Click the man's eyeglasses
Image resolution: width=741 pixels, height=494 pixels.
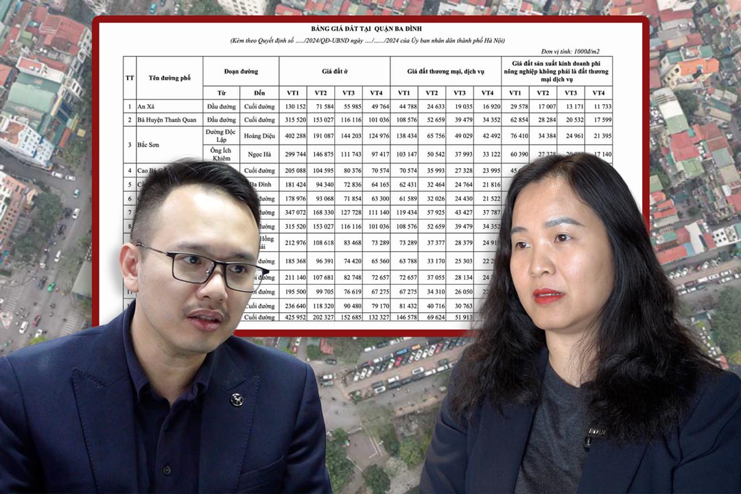(x=204, y=265)
